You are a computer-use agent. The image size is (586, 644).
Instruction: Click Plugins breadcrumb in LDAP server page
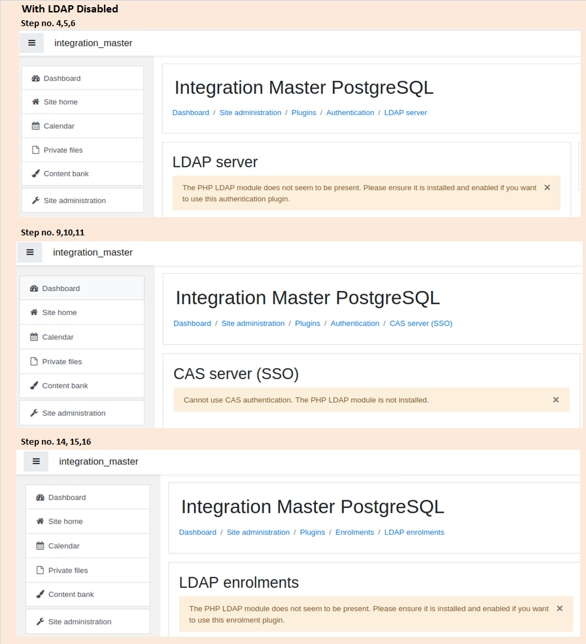(x=303, y=112)
